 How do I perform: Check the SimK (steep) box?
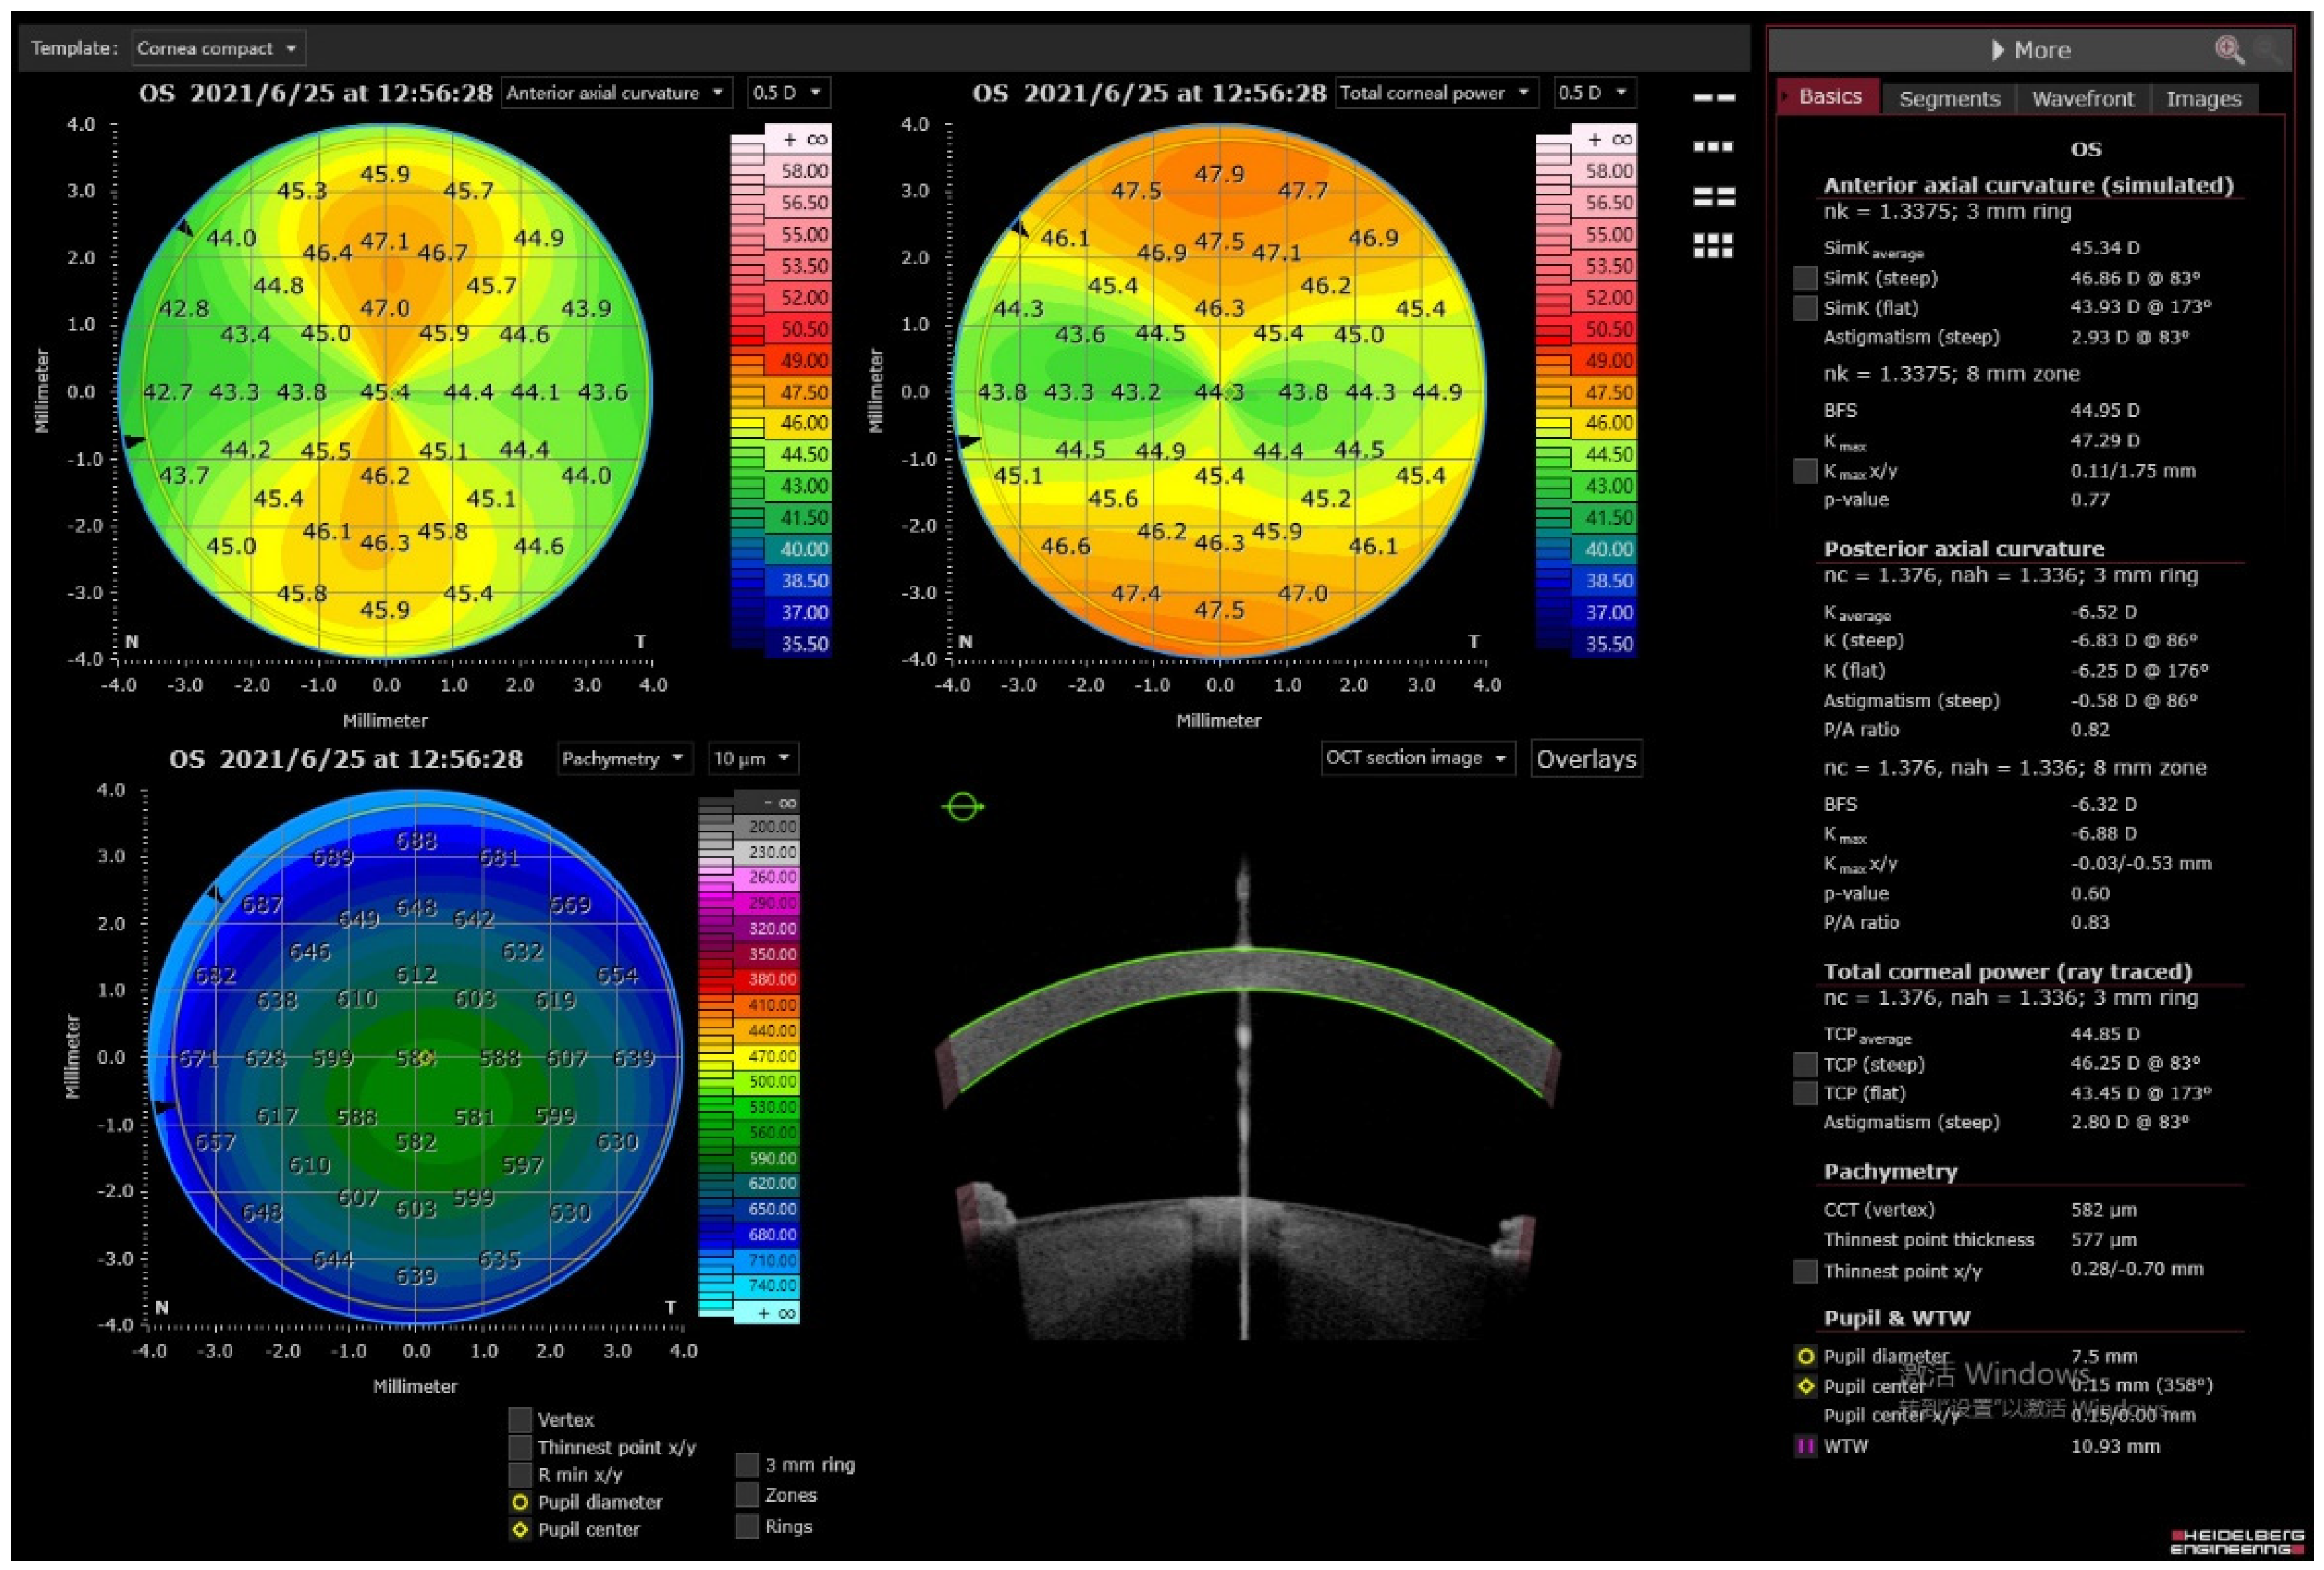[x=1805, y=278]
